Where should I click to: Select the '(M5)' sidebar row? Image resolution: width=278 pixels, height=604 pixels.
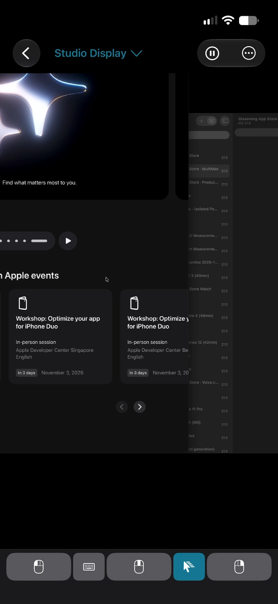209,424
